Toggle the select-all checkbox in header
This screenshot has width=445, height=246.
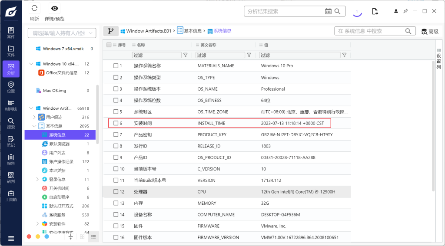tap(109, 45)
